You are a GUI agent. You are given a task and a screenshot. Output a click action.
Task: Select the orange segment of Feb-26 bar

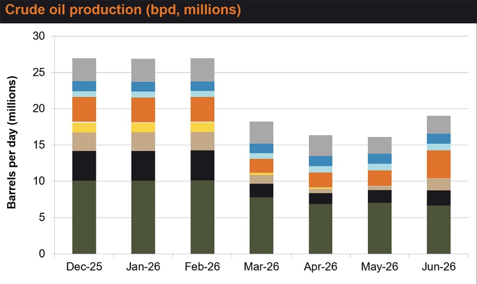coord(202,109)
